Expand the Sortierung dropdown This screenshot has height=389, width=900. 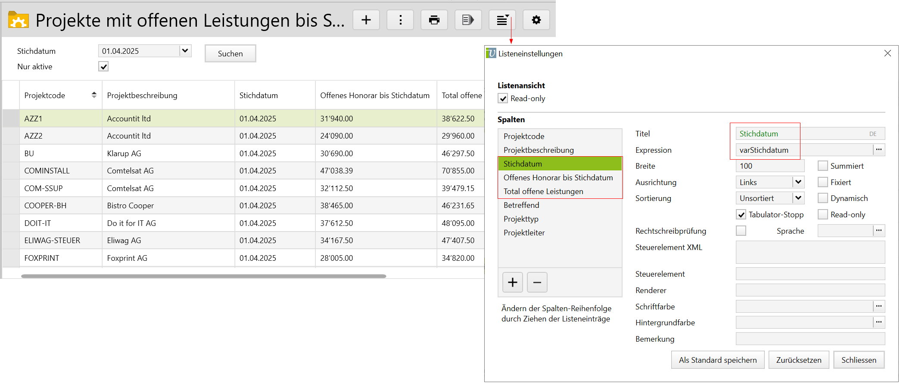pos(798,198)
